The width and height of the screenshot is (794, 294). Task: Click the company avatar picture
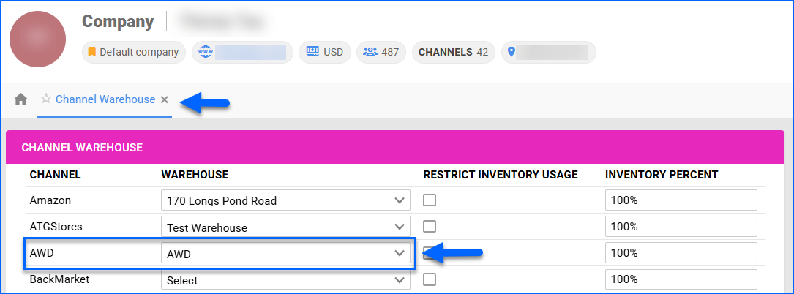pyautogui.click(x=37, y=39)
